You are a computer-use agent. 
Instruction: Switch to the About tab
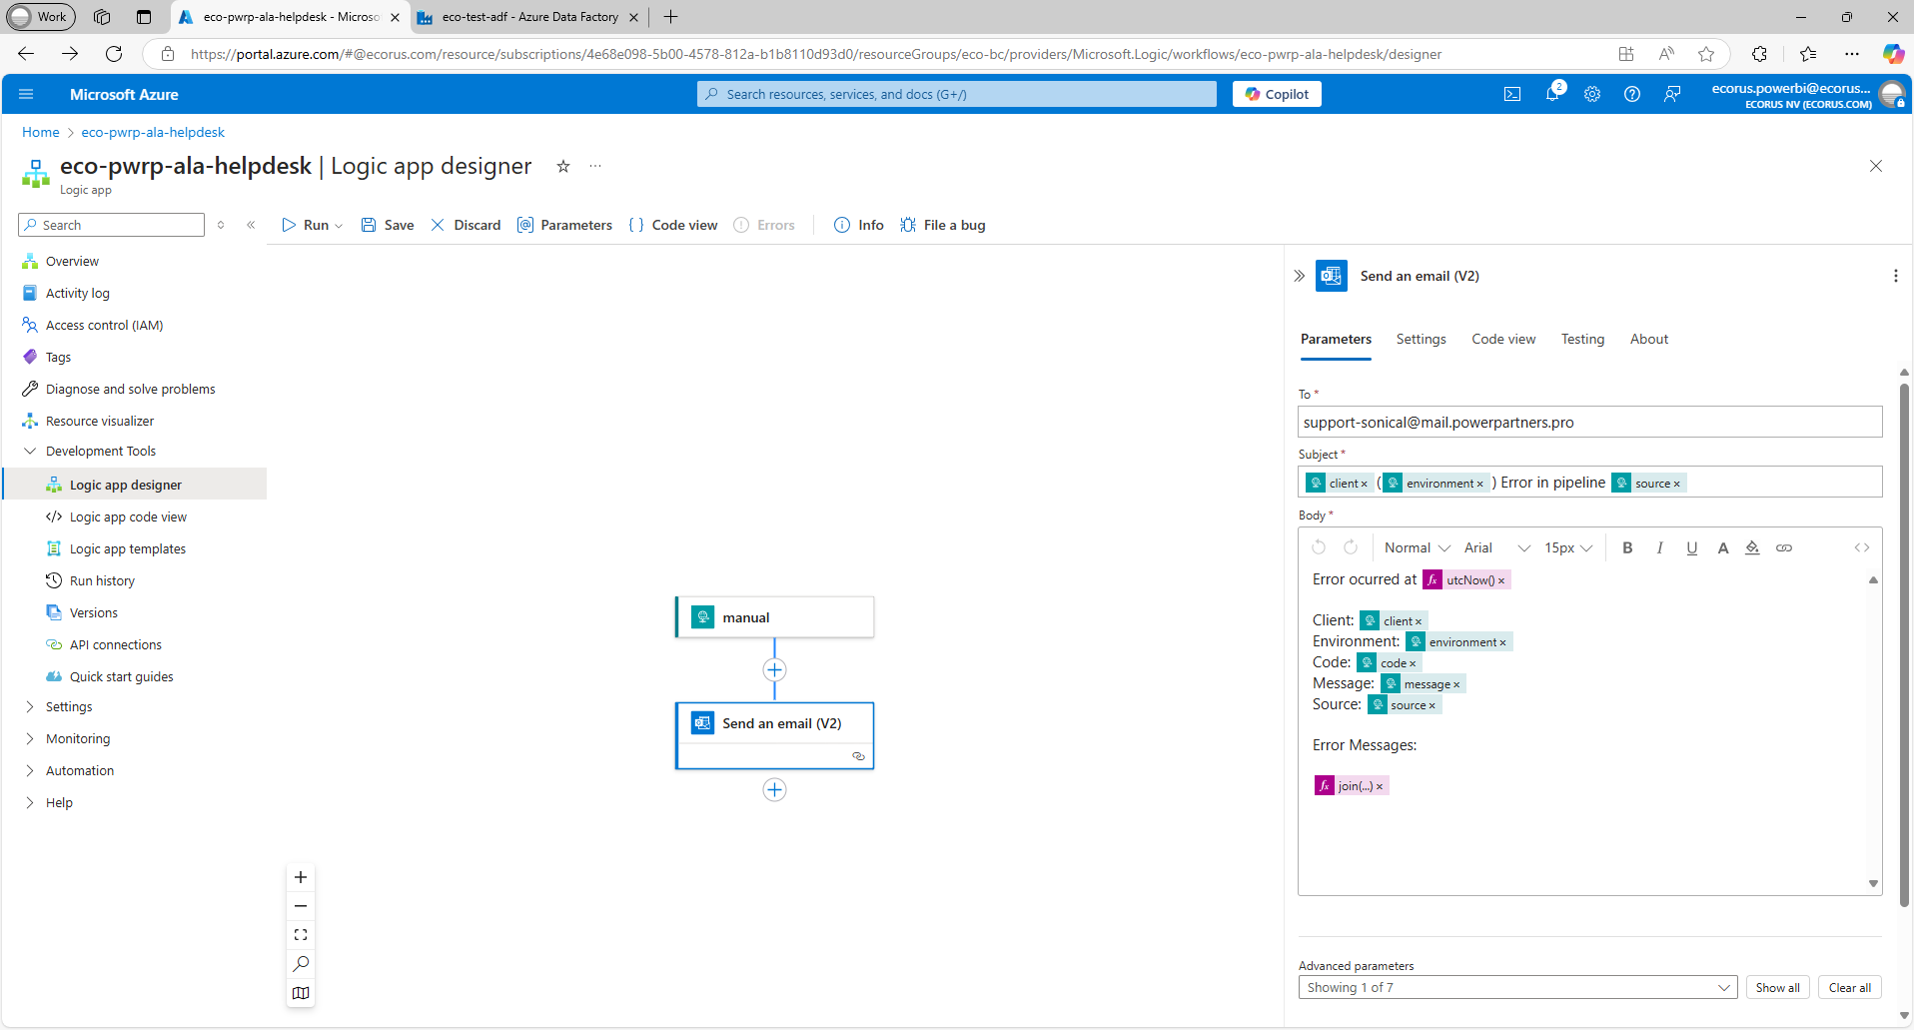[x=1649, y=339]
